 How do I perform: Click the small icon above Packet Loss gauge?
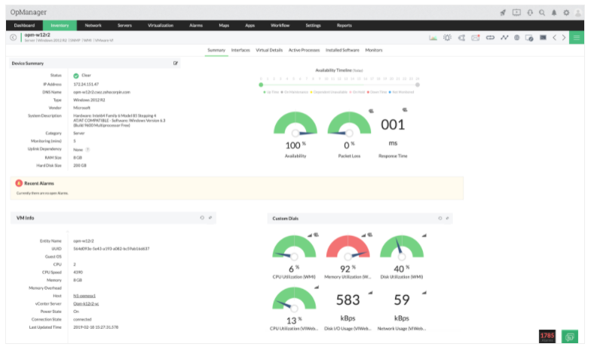click(x=371, y=111)
